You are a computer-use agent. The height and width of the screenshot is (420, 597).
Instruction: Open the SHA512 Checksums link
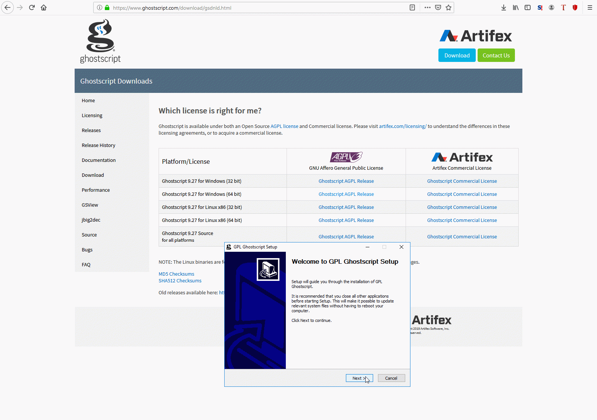180,280
